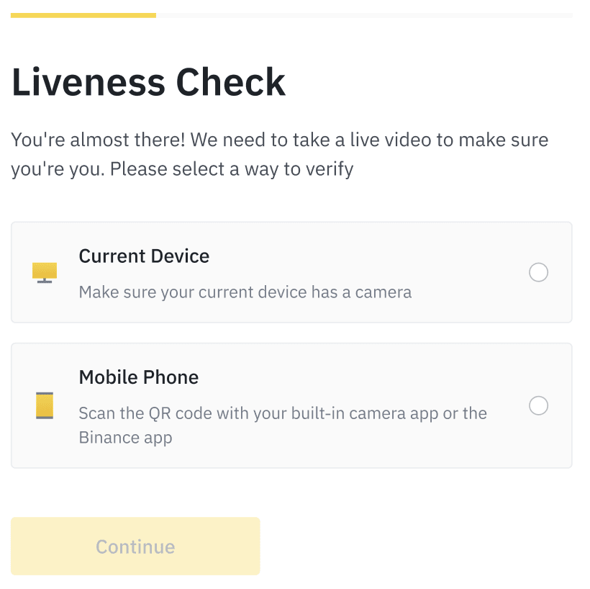Image resolution: width=590 pixels, height=589 pixels.
Task: Click the gray unfilled progress bar portion
Action: pos(363,15)
